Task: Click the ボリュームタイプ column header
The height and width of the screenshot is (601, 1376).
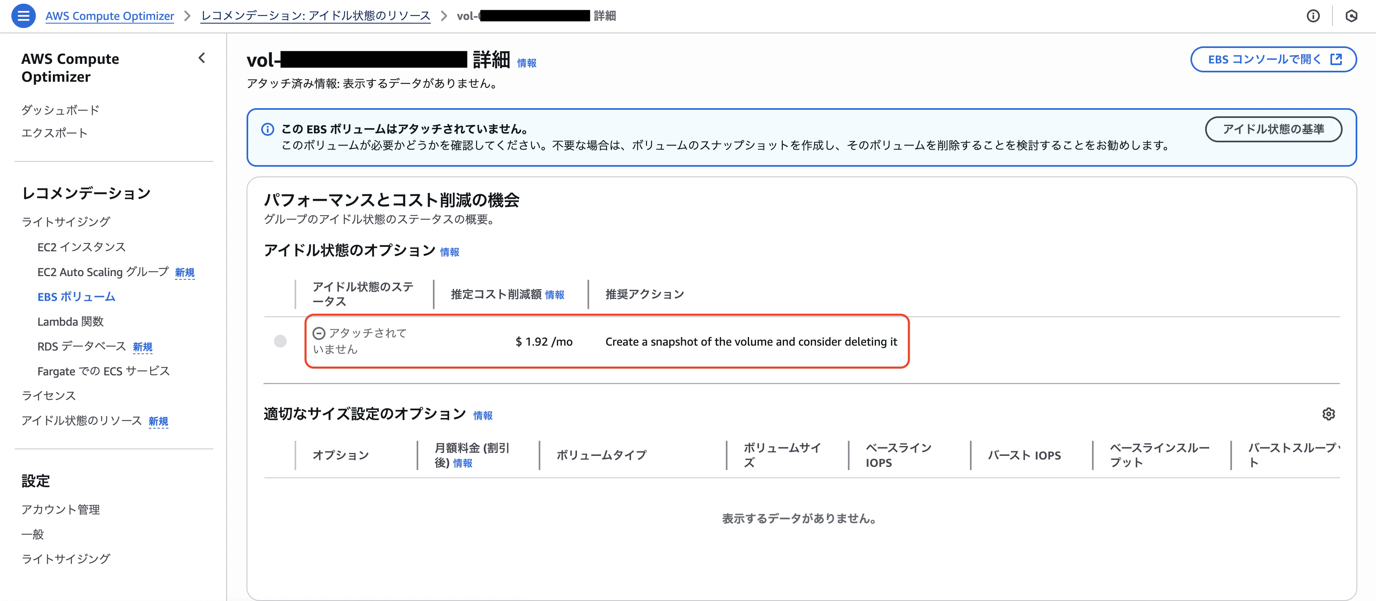Action: point(601,455)
